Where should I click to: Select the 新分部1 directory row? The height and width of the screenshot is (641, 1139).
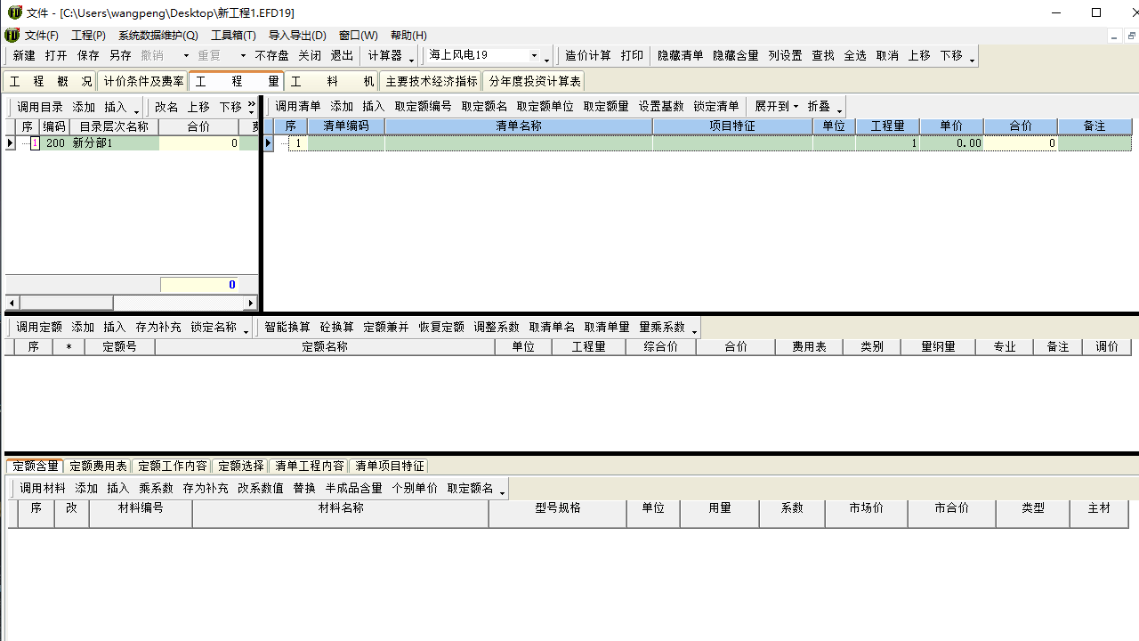[x=93, y=143]
